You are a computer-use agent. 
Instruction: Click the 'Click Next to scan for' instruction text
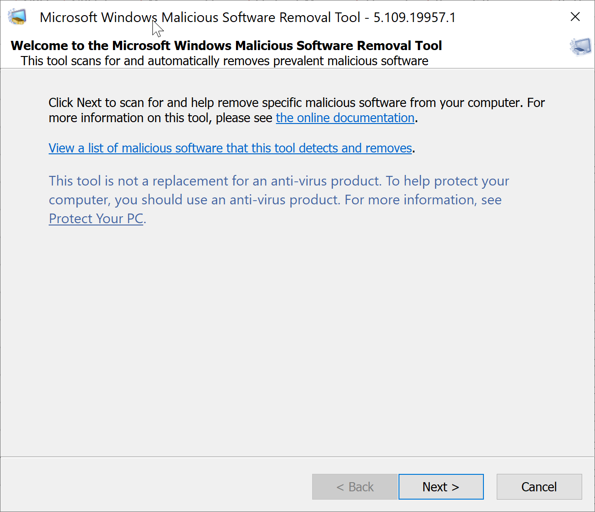(297, 110)
